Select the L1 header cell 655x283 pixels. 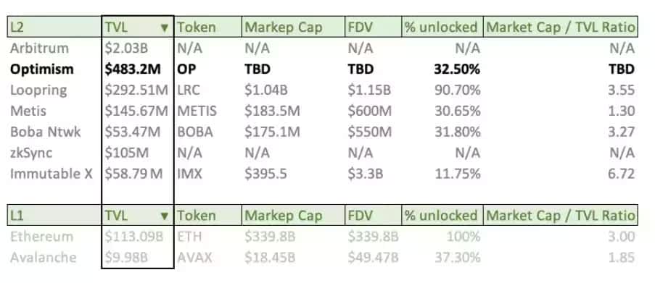54,215
